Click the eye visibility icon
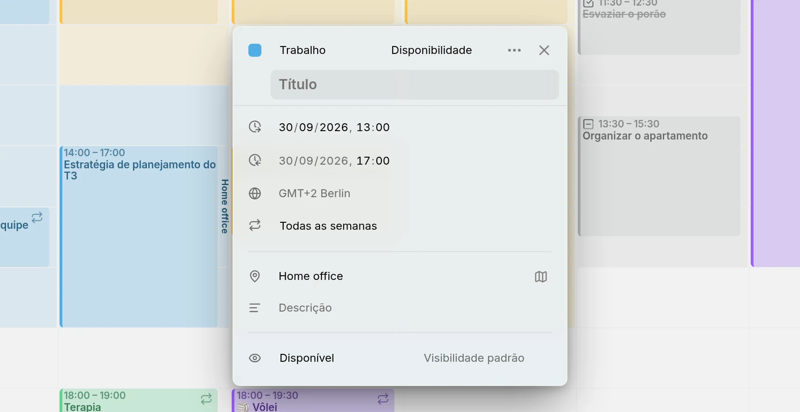 click(255, 358)
